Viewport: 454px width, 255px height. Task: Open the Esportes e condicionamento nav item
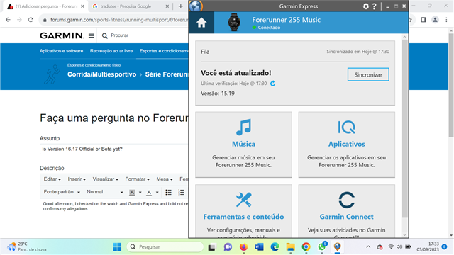(164, 51)
